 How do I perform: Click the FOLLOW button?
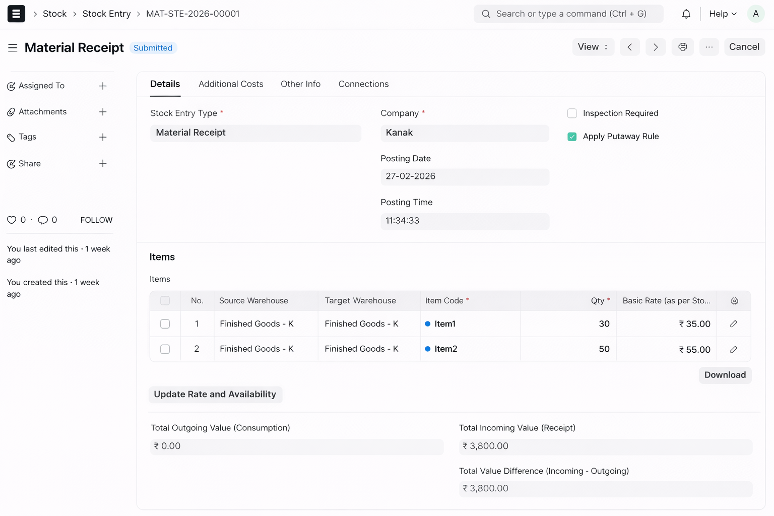(x=96, y=220)
